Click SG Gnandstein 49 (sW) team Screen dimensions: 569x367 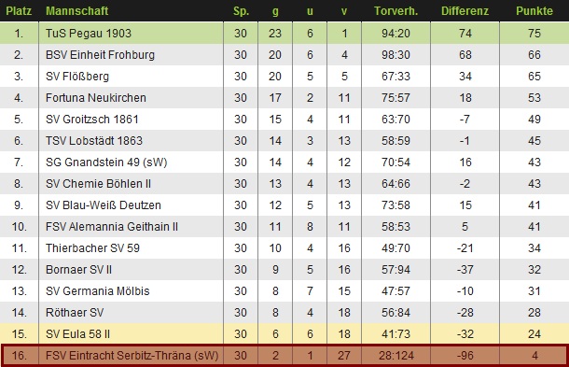[x=106, y=162]
